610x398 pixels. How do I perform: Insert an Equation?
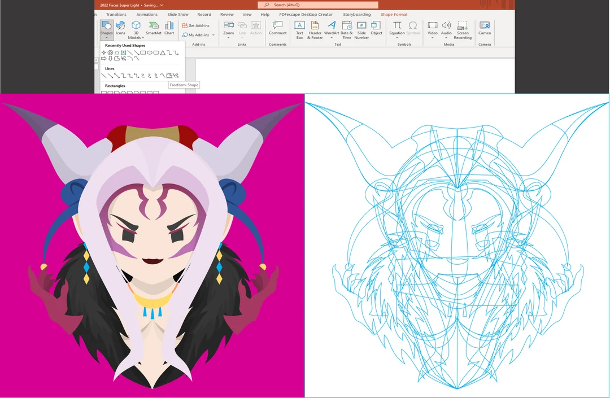(x=397, y=28)
